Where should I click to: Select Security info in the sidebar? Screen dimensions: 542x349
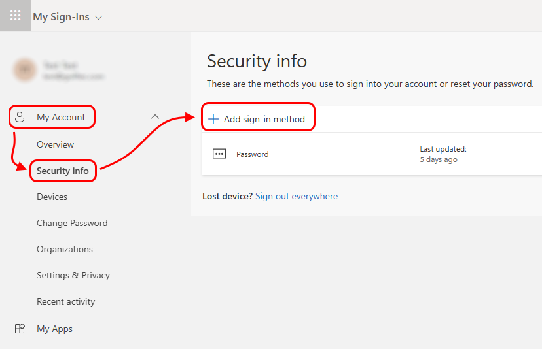[63, 171]
